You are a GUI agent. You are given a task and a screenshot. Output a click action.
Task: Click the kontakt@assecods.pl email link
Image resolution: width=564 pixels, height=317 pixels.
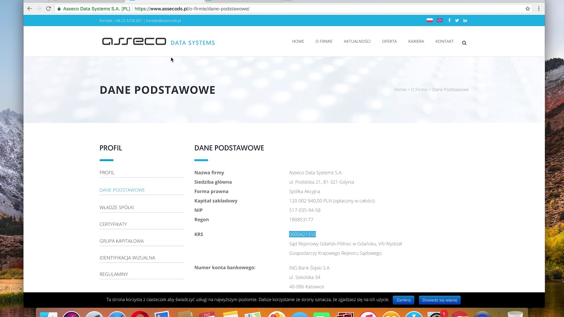tap(163, 21)
